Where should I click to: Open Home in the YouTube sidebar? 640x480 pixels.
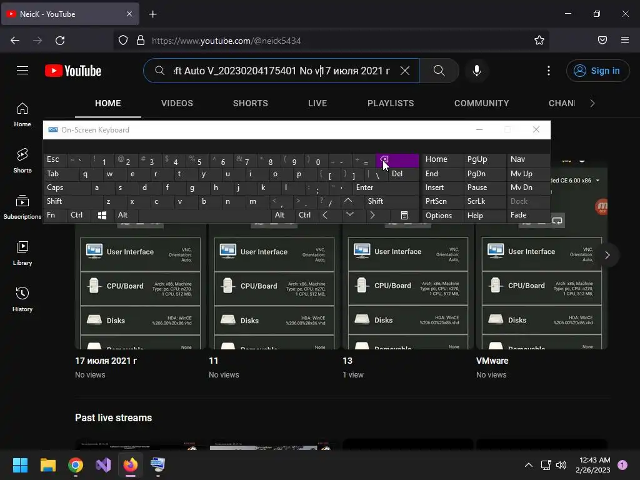pyautogui.click(x=22, y=115)
